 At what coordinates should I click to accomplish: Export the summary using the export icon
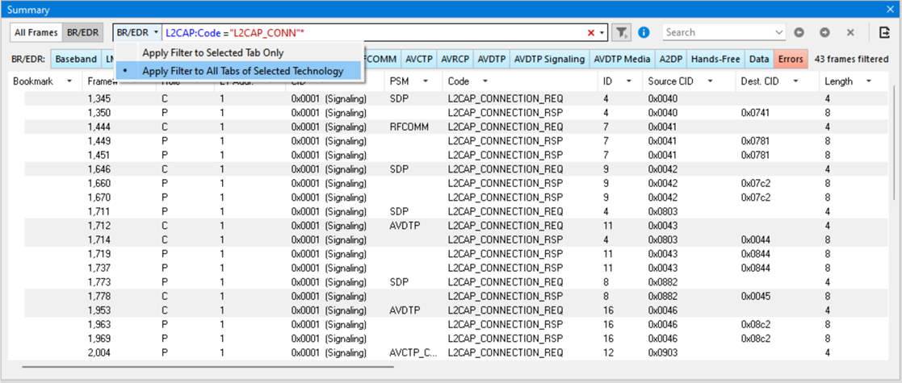[x=884, y=33]
